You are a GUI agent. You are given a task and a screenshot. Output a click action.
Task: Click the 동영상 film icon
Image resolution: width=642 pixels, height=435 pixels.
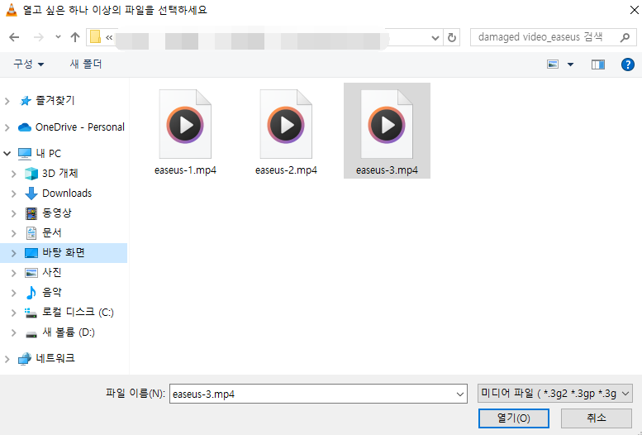click(31, 213)
